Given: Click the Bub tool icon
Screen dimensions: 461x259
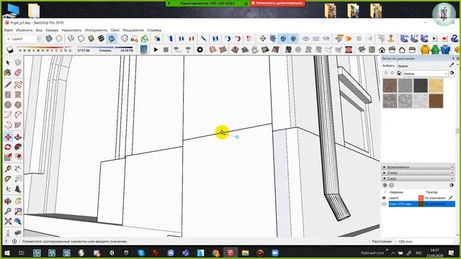Looking at the screenshot, I should (x=424, y=38).
